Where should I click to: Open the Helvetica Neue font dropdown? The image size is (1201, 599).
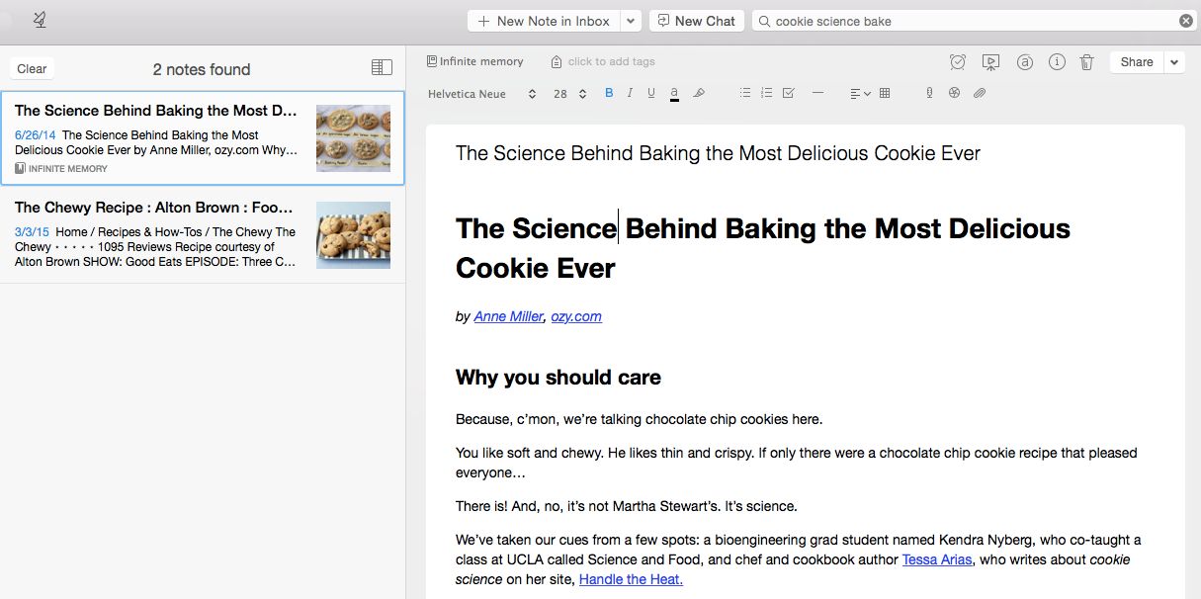click(x=481, y=94)
